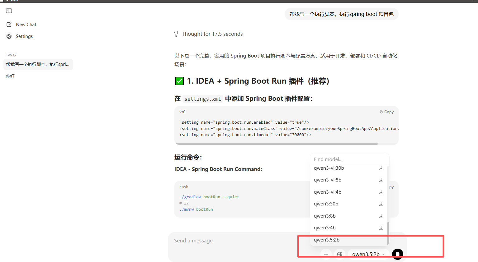
Task: Click the ./mvnw bootRun line
Action: click(196, 209)
